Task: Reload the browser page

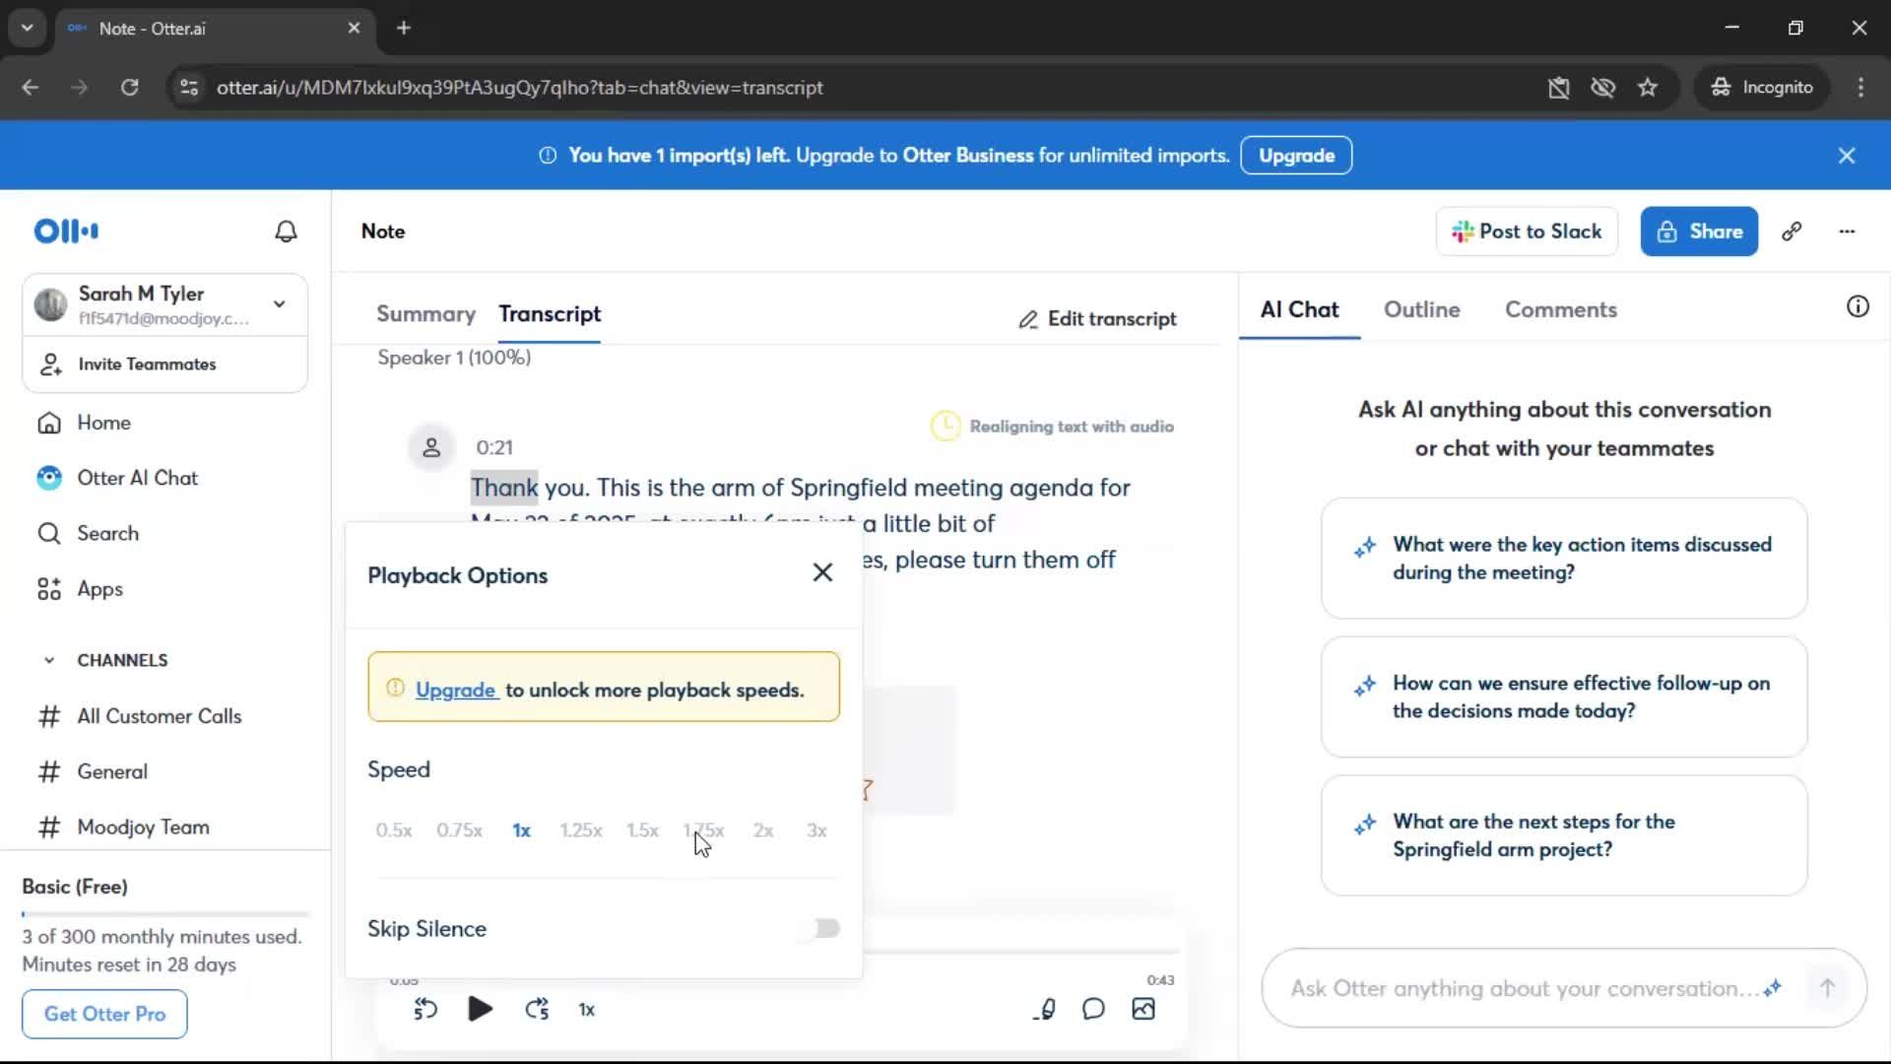Action: 129,88
